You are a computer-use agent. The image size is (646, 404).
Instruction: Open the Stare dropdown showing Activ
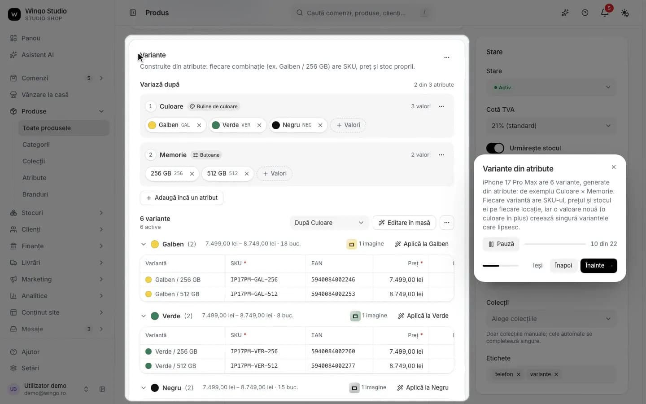[x=551, y=88]
